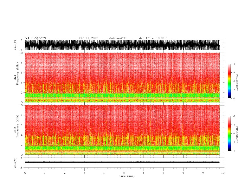Click the "ch.1(V)" axis label

15,45
